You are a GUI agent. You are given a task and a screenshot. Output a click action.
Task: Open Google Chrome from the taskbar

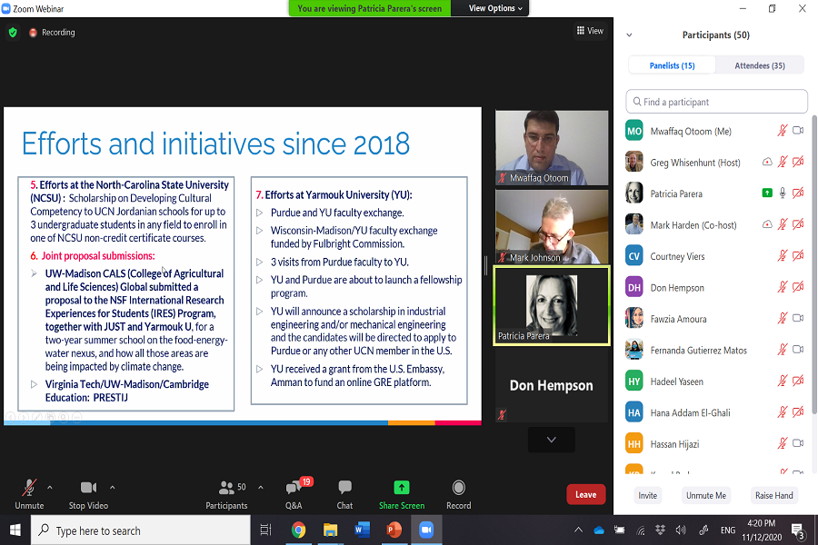298,530
